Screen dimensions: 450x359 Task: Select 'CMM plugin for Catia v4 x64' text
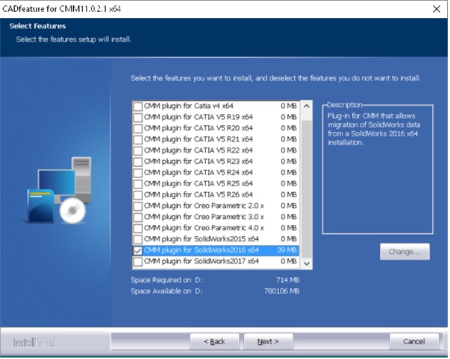click(189, 106)
